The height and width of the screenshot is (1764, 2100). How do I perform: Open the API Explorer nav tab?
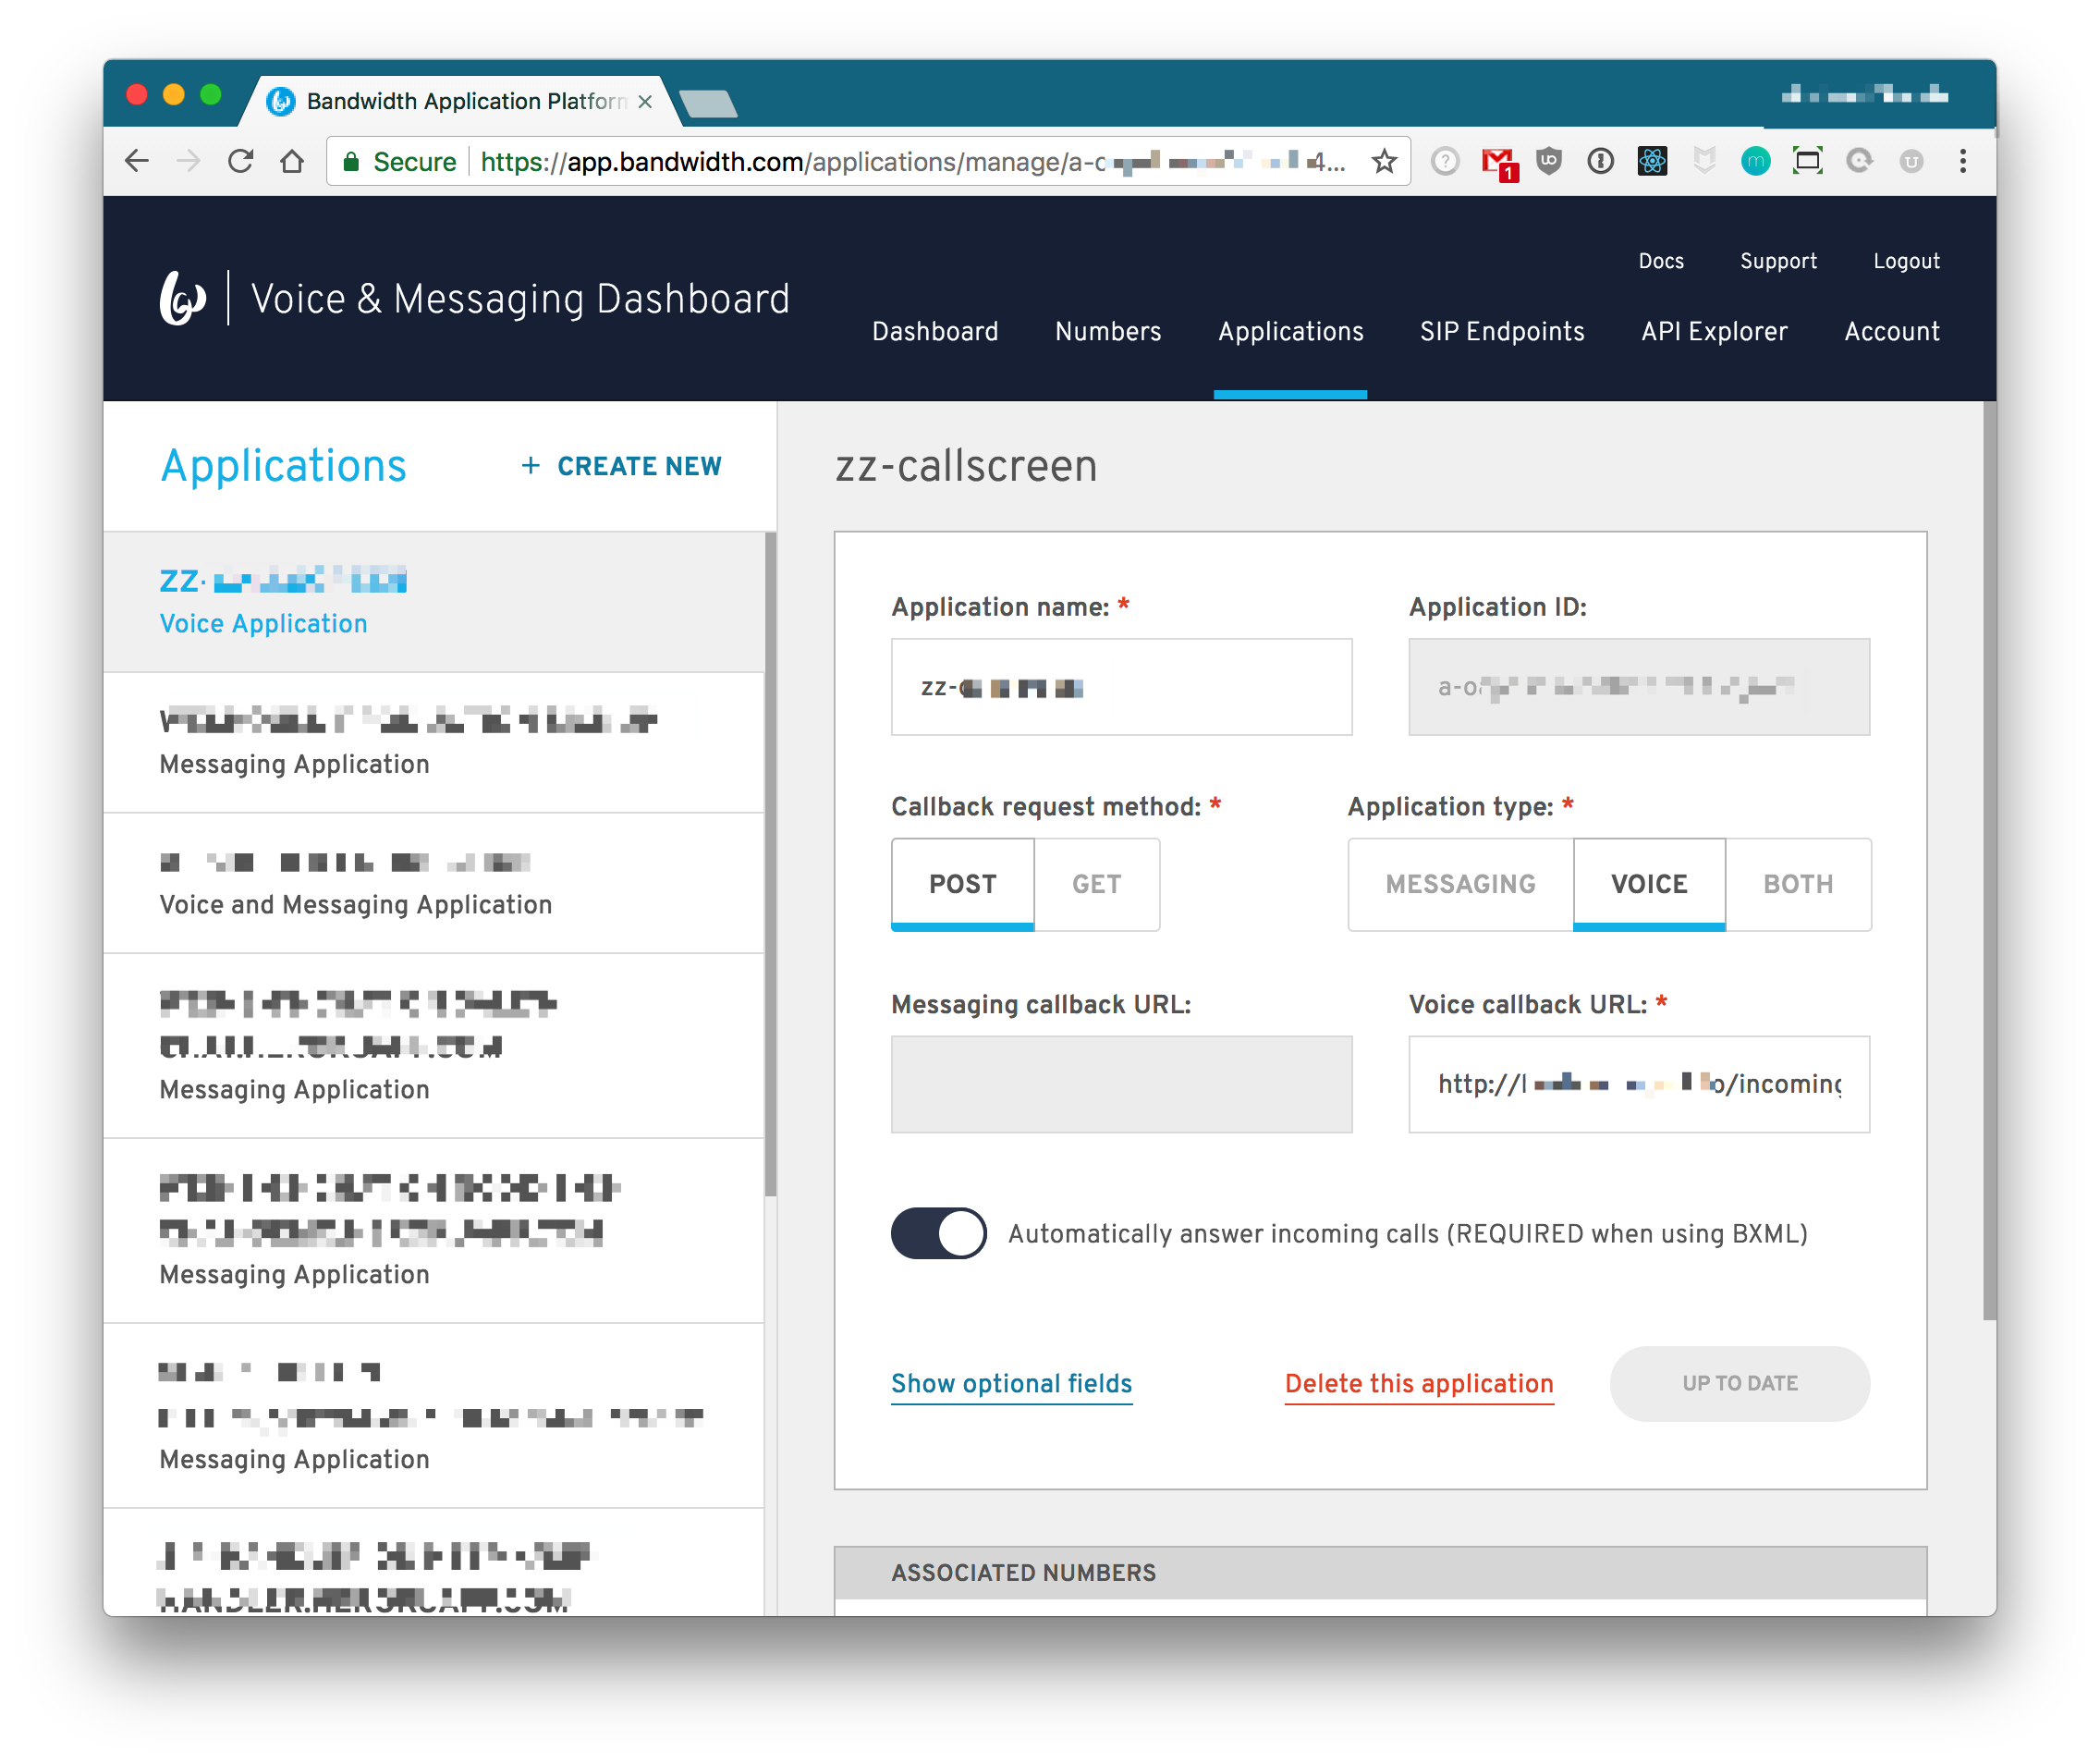coord(1714,331)
